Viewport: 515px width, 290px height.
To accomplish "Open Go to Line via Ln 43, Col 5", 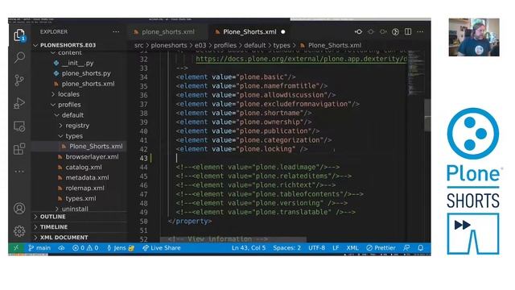I will 249,248.
